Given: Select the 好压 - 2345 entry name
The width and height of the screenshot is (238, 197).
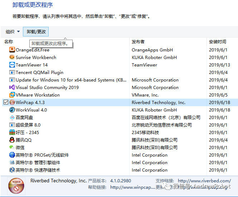Looking at the screenshot, I should click(27, 133).
